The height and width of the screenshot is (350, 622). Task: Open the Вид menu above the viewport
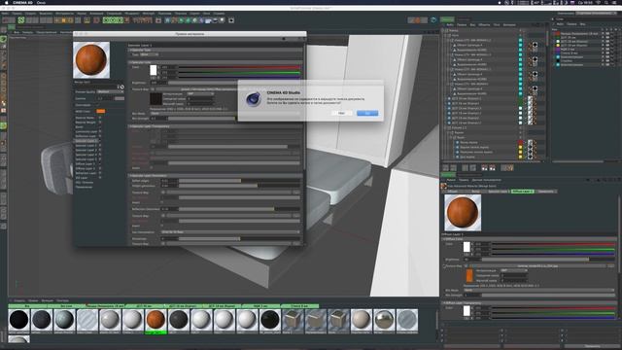[x=17, y=32]
